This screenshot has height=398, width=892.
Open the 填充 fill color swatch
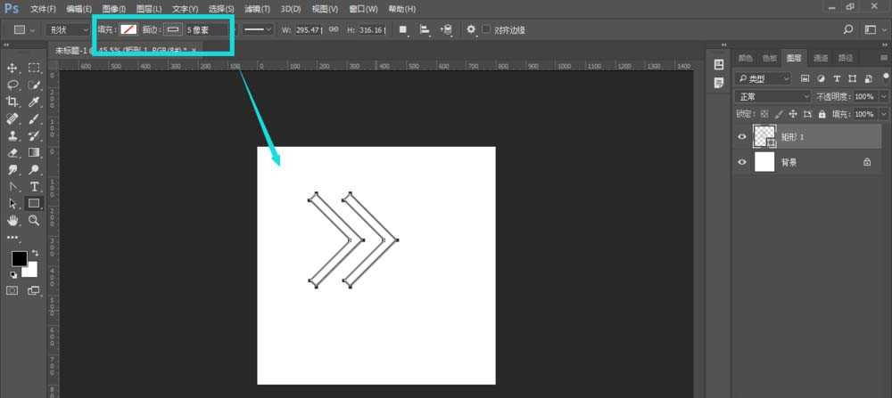[x=129, y=29]
